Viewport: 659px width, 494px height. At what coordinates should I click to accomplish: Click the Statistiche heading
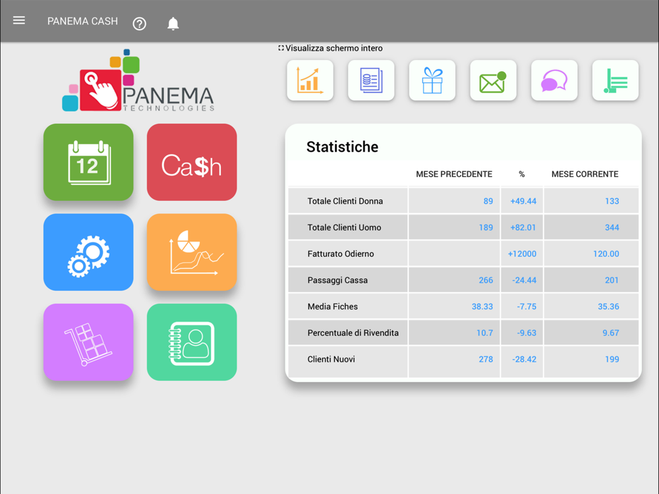pos(342,147)
